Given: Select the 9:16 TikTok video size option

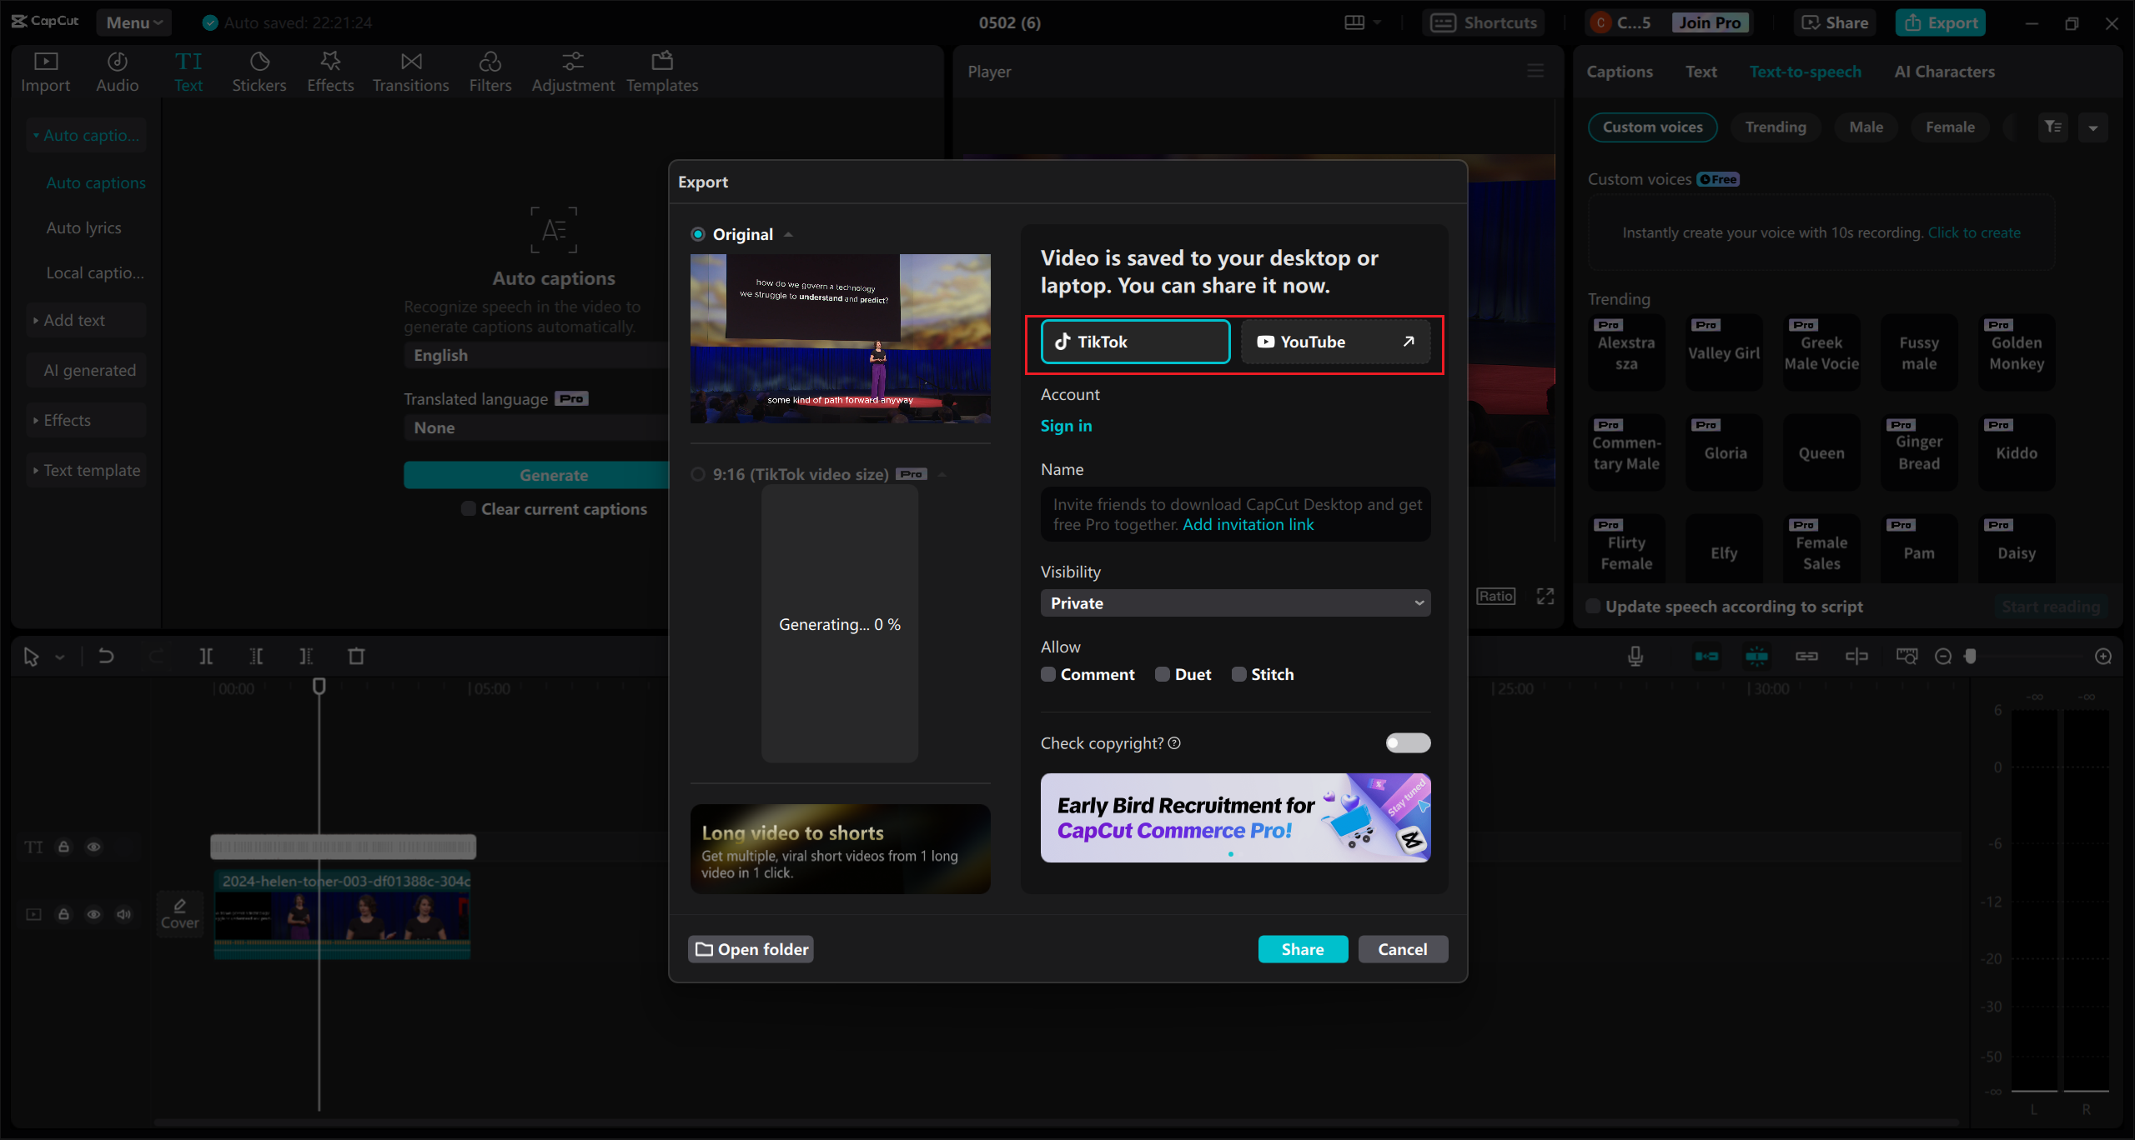Looking at the screenshot, I should pos(699,474).
